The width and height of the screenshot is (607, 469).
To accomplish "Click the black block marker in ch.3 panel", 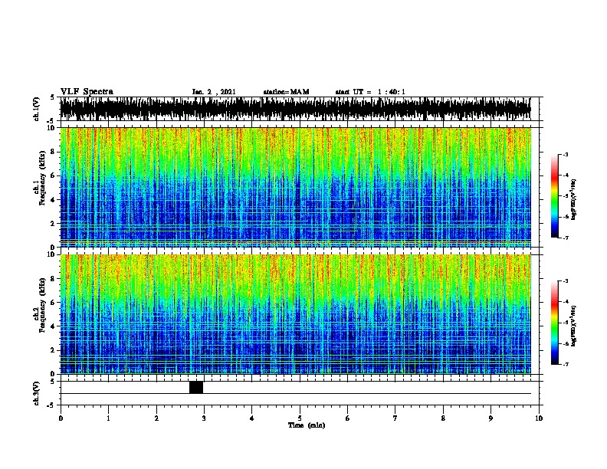I will click(x=196, y=387).
